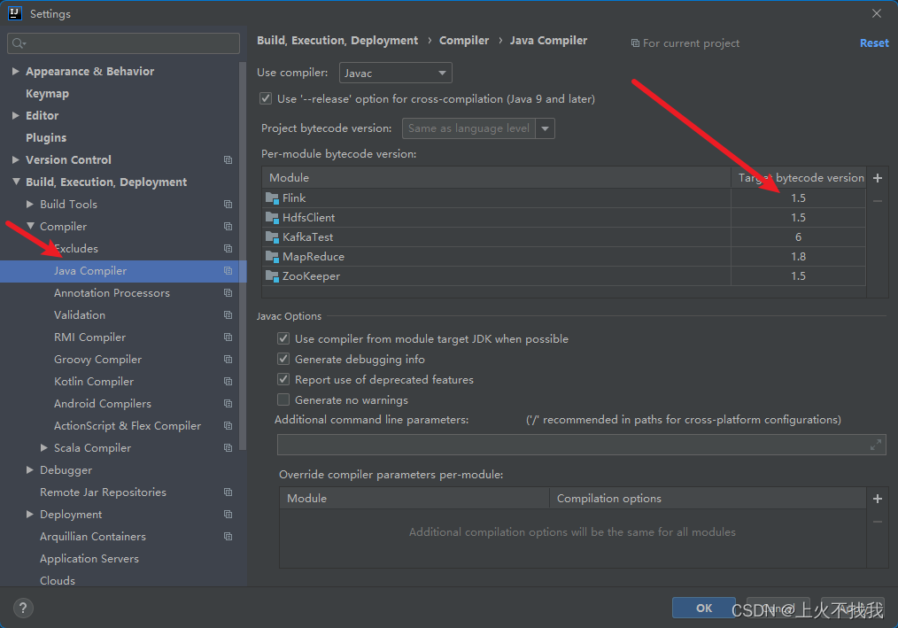Viewport: 898px width, 628px height.
Task: Click the project-level icon beside Deployment
Action: point(228,515)
